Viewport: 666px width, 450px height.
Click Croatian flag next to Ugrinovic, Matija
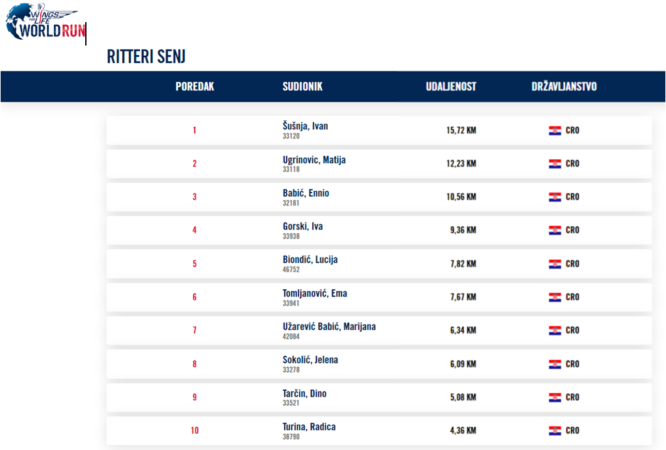pyautogui.click(x=555, y=164)
